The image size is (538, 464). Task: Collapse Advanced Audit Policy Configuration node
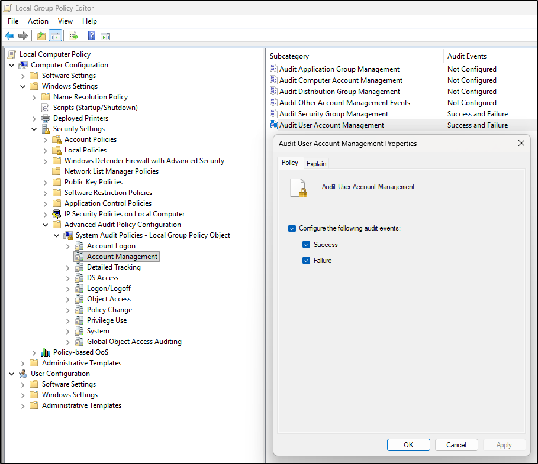click(46, 225)
